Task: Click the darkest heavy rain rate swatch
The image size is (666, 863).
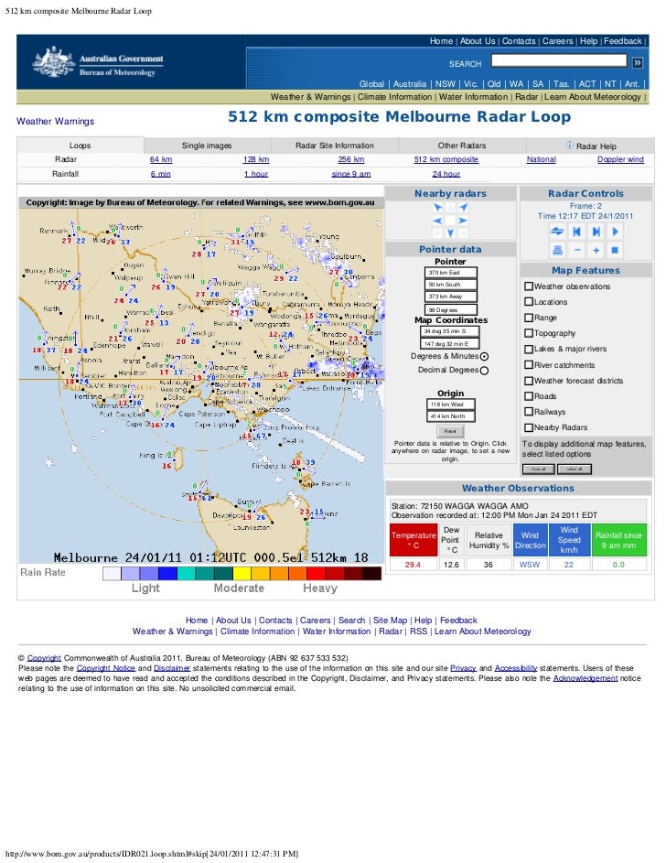Action: pos(371,574)
